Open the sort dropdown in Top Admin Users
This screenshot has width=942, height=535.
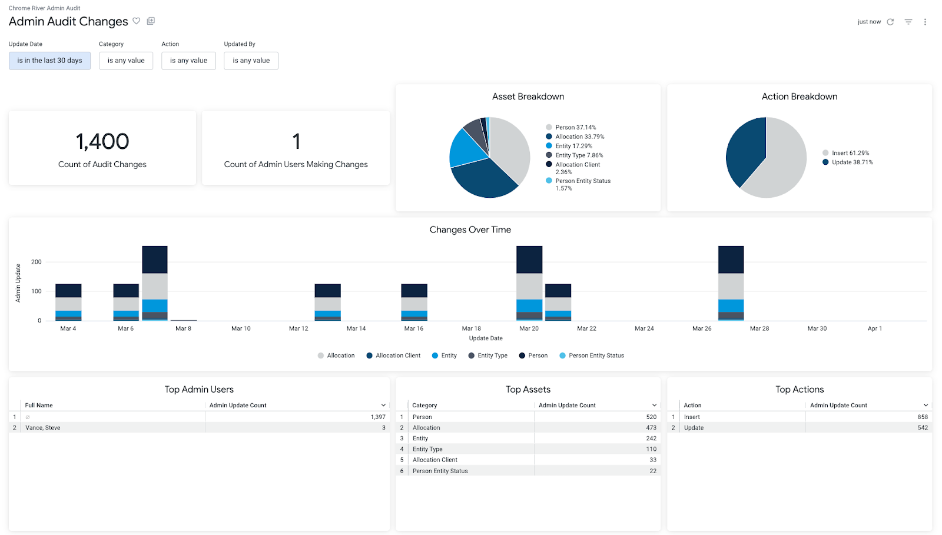[x=383, y=405]
